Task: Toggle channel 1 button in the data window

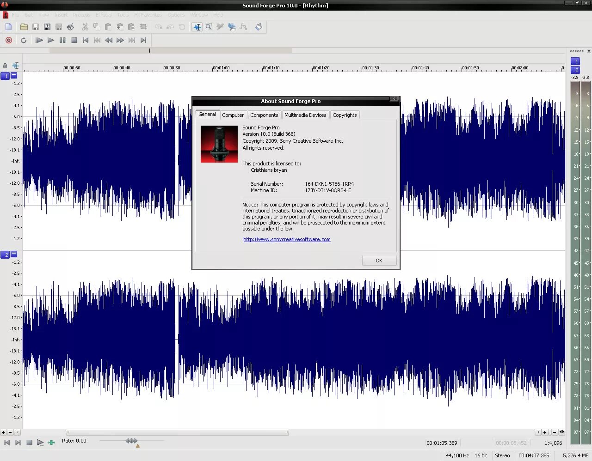Action: click(5, 76)
